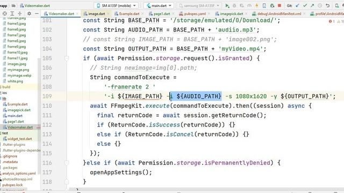344x193 pixels.
Task: Close the pubspec.yaml tab
Action: 209,14
